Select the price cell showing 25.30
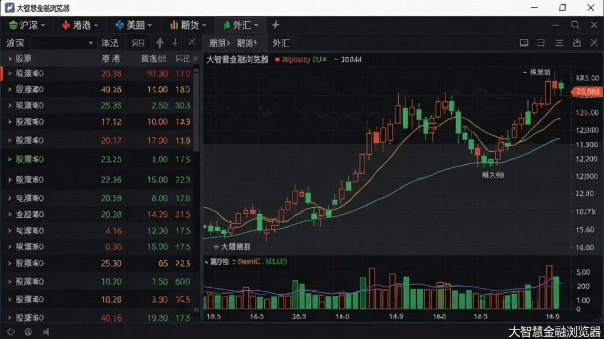604x339 pixels. pyautogui.click(x=111, y=263)
